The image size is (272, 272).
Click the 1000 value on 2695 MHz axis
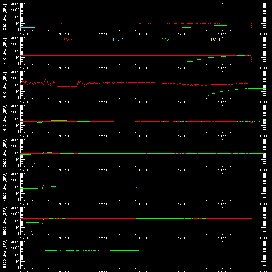tap(15, 146)
